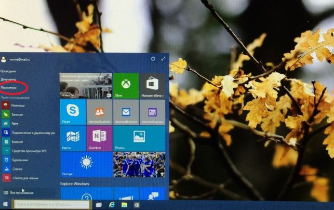Launch the OneNote tile
Screen dimensions: 334x210
[x=100, y=138]
